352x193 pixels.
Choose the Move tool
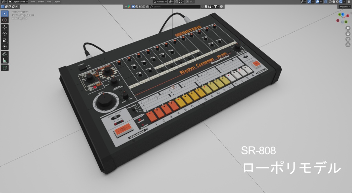pos(4,27)
